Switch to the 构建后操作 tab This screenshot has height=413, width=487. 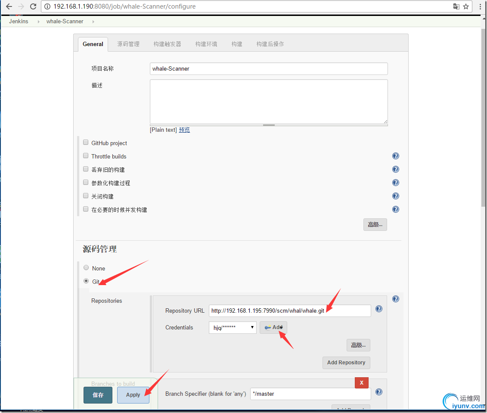pos(270,44)
